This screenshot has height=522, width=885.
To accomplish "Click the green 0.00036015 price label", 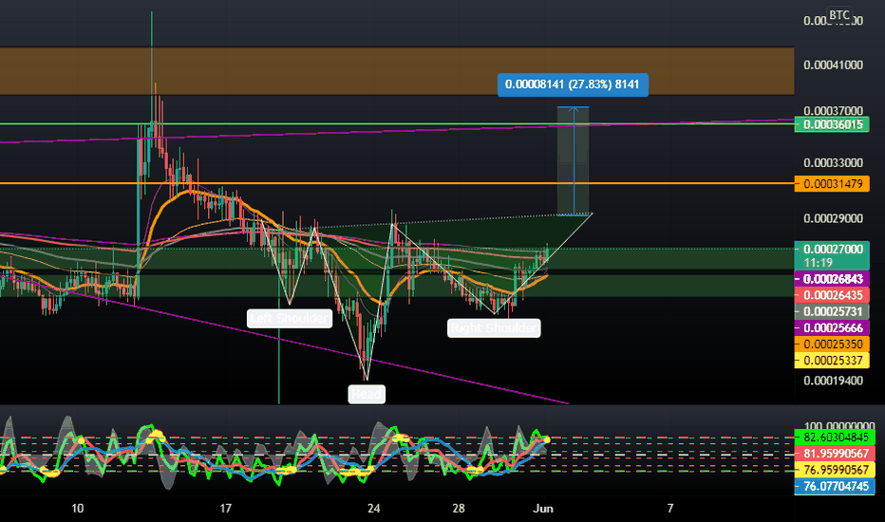I will (832, 124).
